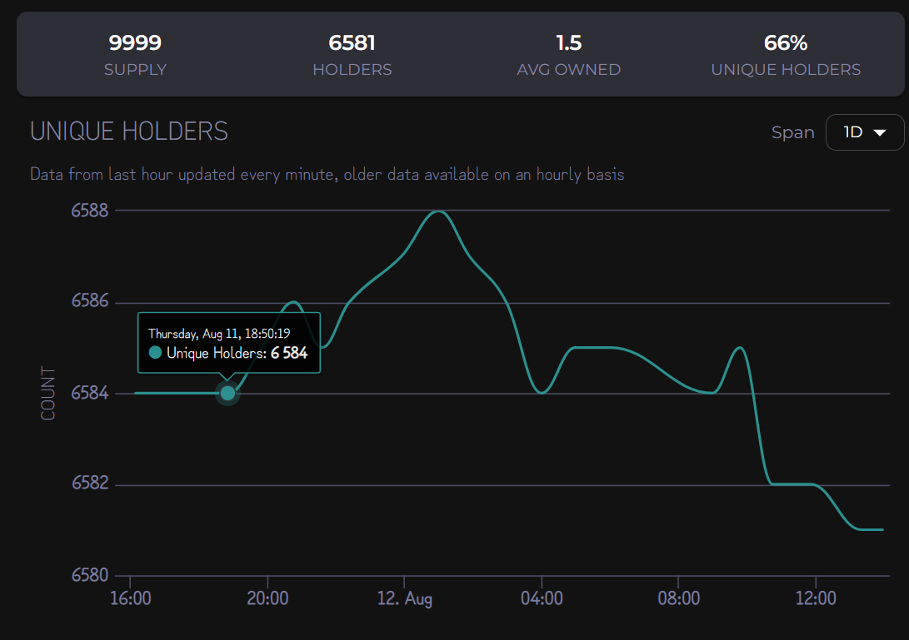909x640 pixels.
Task: Click the 08:00 x-axis label
Action: point(678,598)
